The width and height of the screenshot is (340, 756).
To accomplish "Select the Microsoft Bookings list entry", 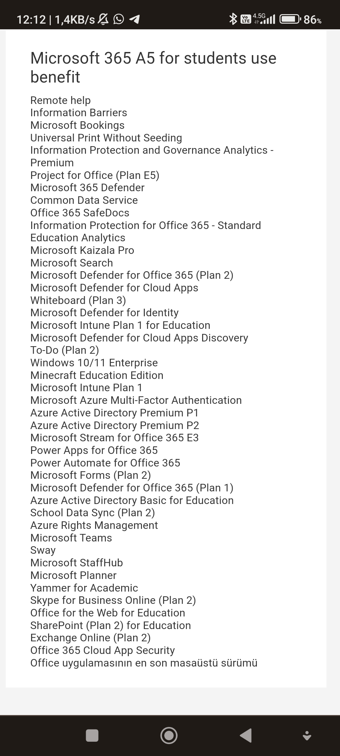I will (77, 125).
